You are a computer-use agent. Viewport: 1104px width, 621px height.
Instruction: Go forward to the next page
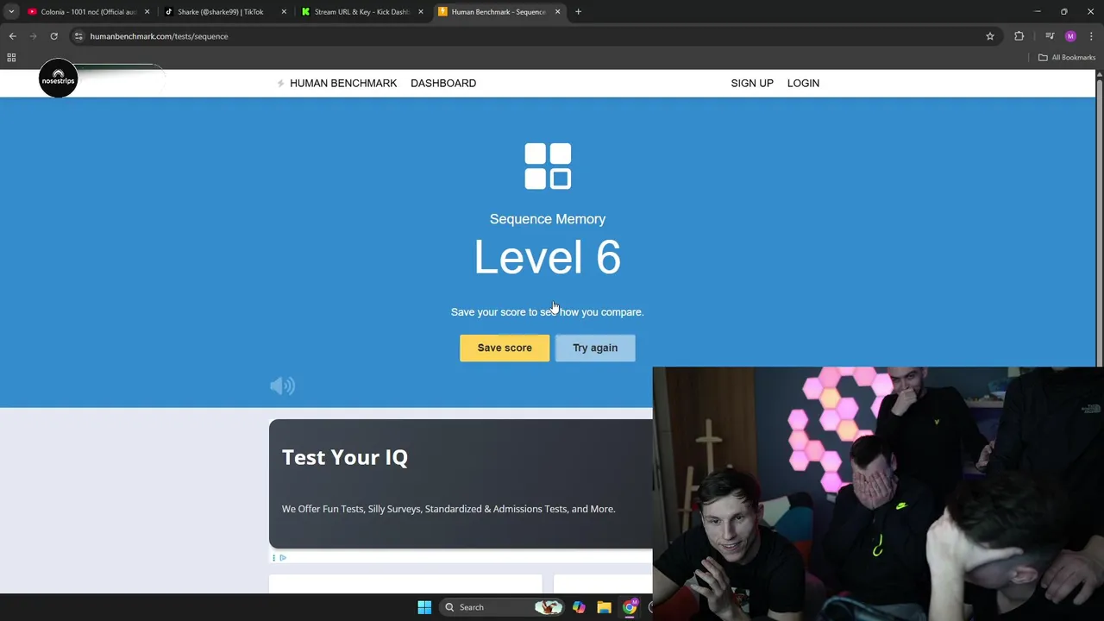tap(33, 36)
